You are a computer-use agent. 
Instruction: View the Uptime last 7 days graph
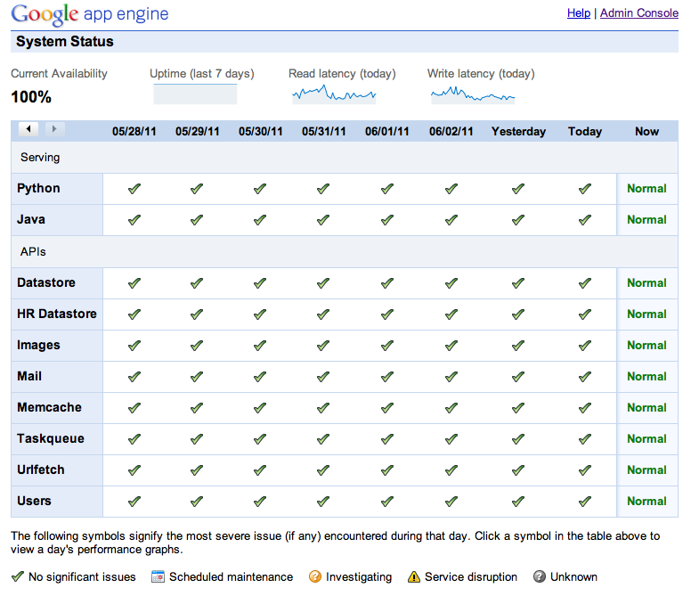(x=195, y=94)
